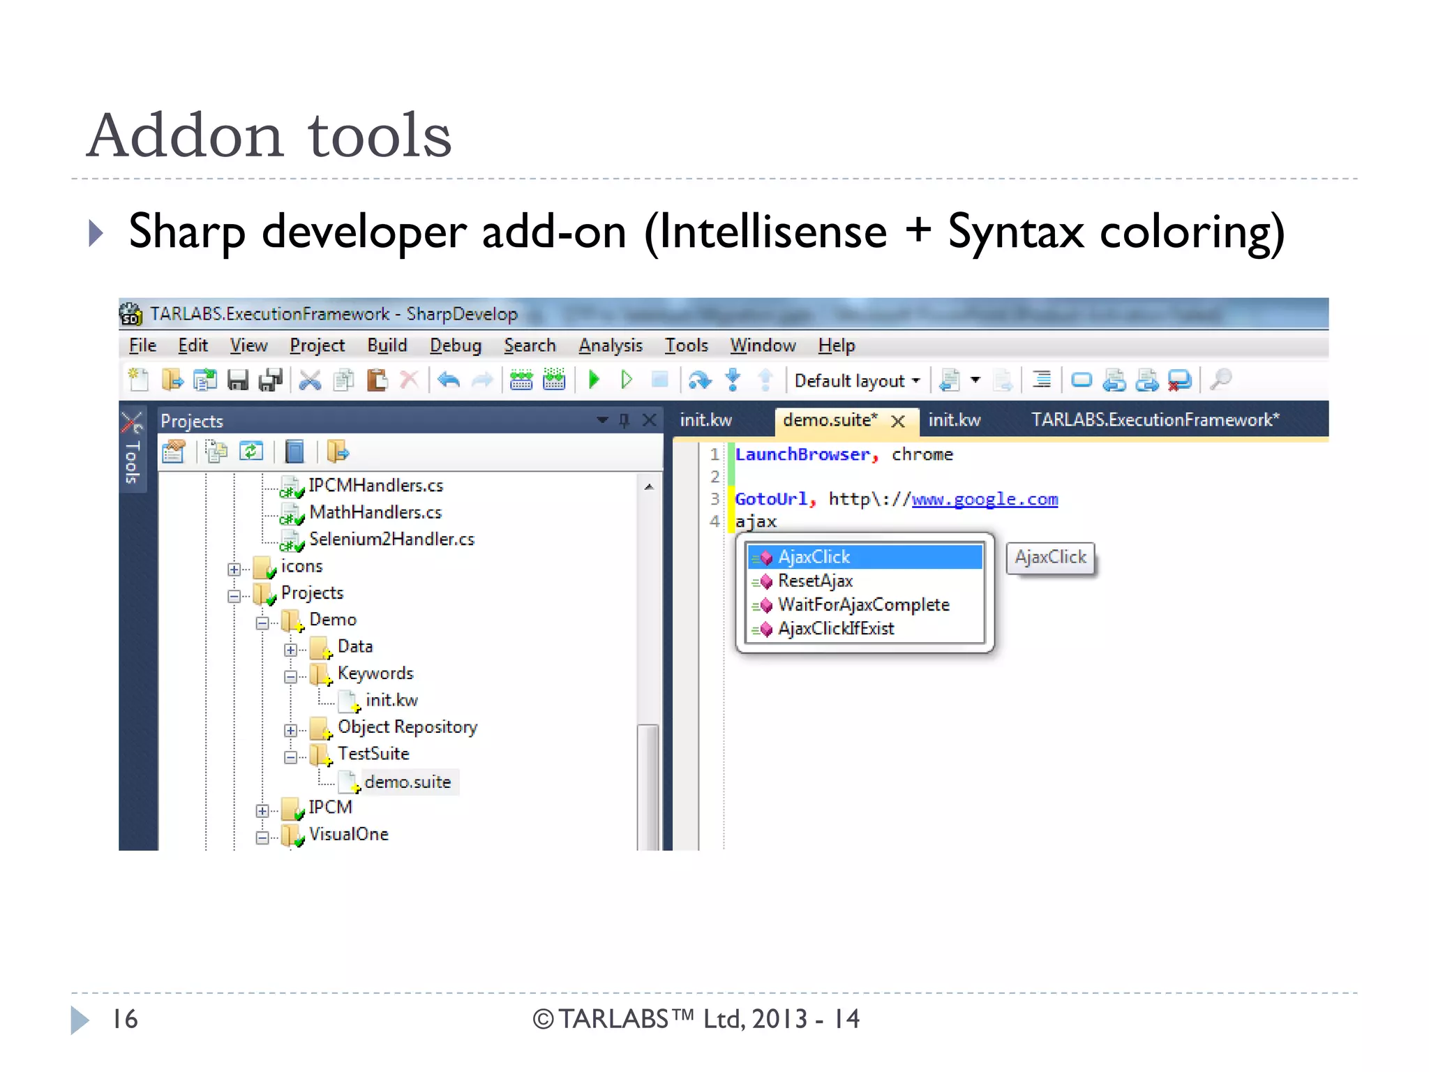Toggle the Projects panel pin
The width and height of the screenshot is (1429, 1072).
pos(624,420)
